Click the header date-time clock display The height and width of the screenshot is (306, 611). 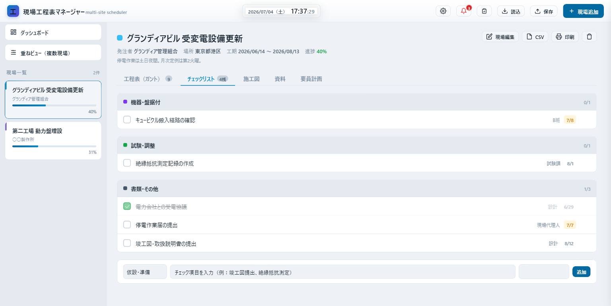coord(281,12)
